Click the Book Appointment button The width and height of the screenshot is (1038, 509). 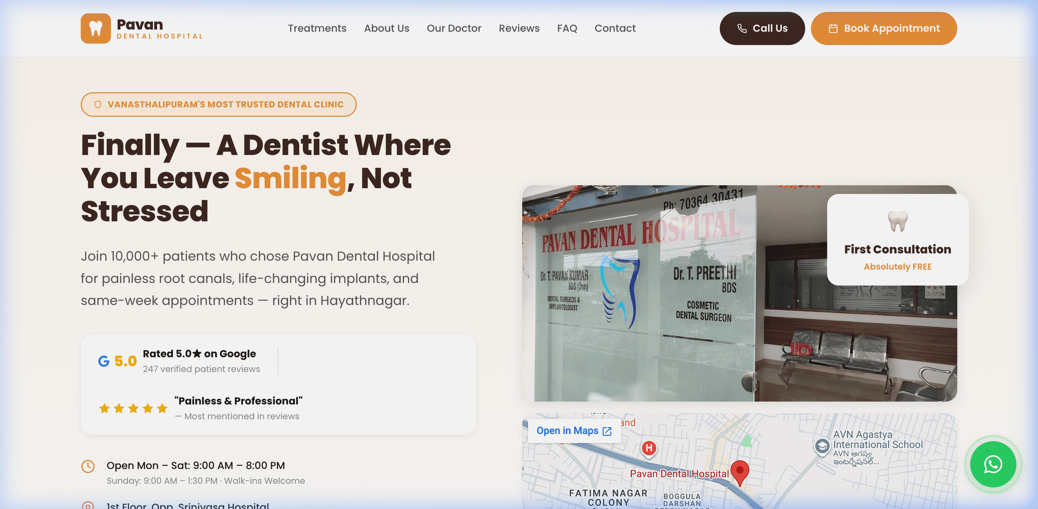(884, 28)
